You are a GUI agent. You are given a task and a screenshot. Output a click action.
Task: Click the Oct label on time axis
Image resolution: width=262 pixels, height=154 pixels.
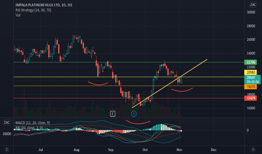145,150
